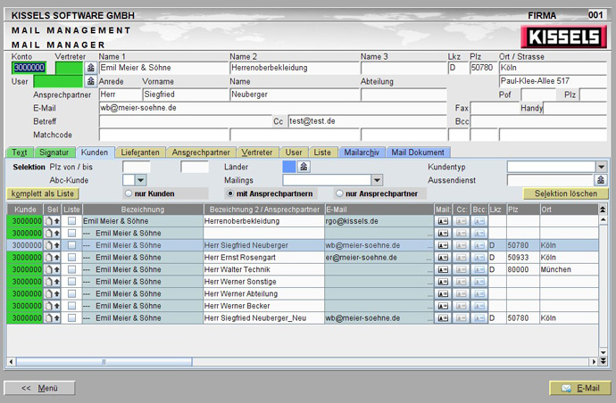Click the 'Selektion löschen' button
This screenshot has width=616, height=403.
(x=566, y=193)
